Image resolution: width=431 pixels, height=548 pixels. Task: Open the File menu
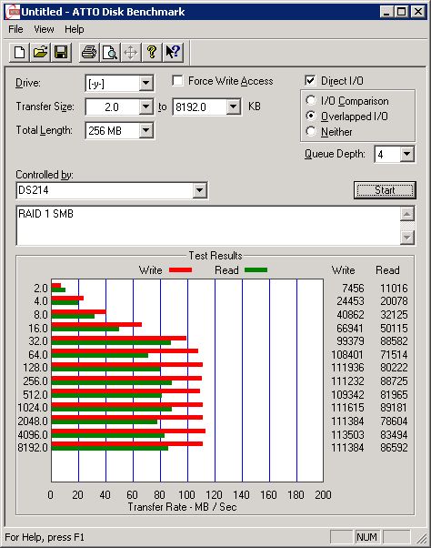15,29
